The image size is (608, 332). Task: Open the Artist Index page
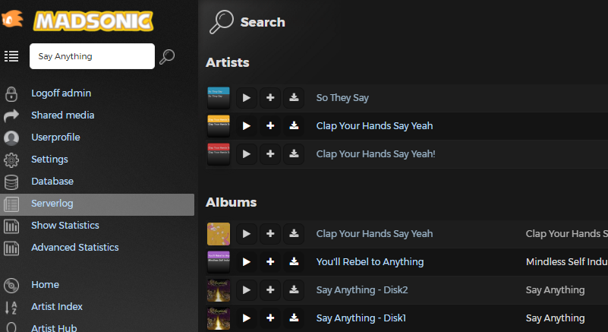57,307
